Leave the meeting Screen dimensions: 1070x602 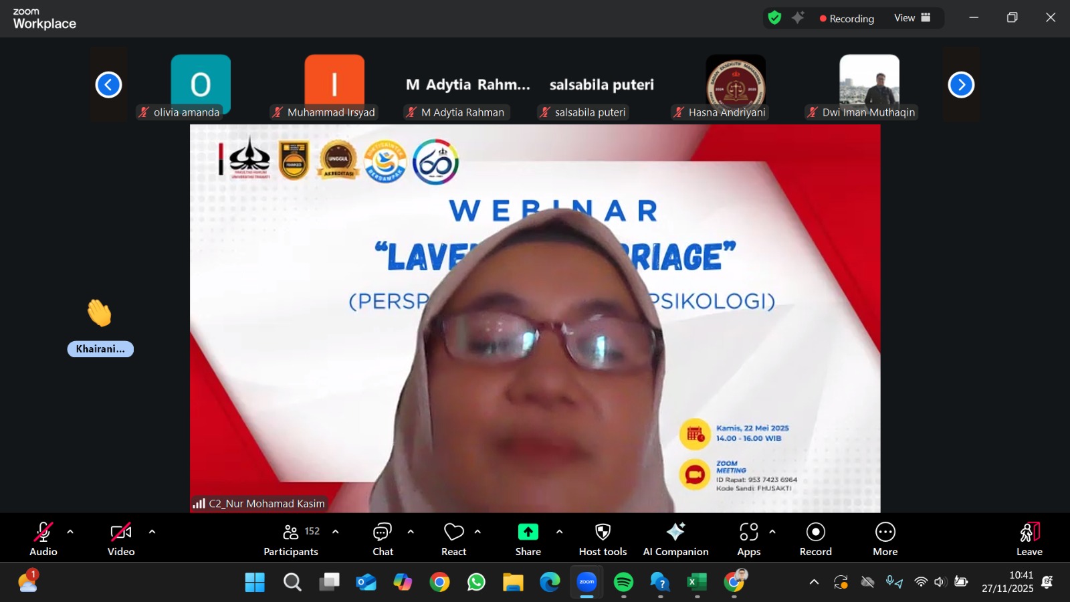click(1029, 538)
